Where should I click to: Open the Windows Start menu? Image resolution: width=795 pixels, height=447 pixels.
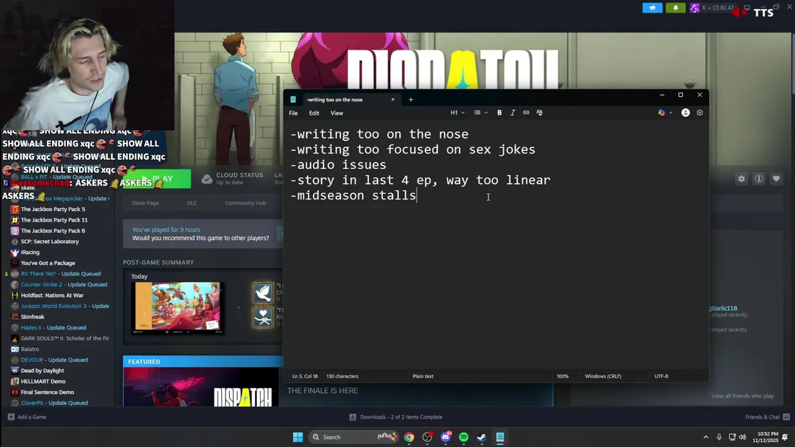point(298,437)
